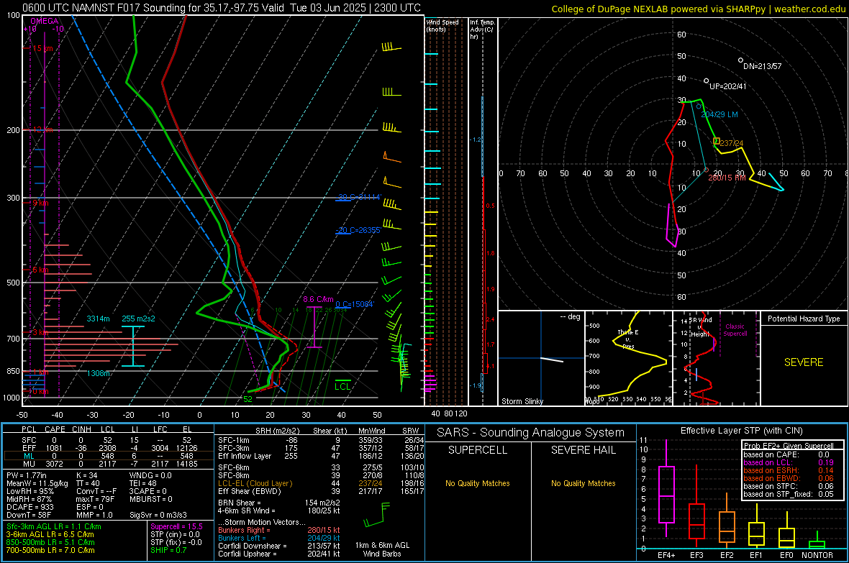
Task: Open the weather.cod.edu NEXLAB credit text
Action: click(698, 9)
